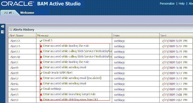Select the Alert4 name cell
The width and height of the screenshot is (193, 103).
(x=22, y=95)
